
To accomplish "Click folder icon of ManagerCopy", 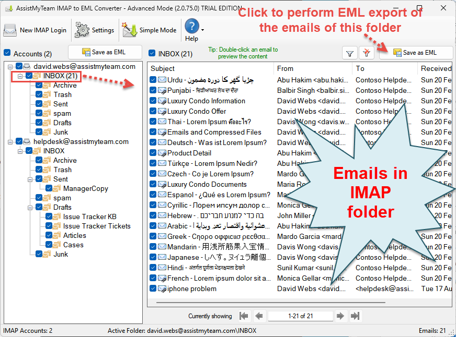I will click(x=57, y=188).
